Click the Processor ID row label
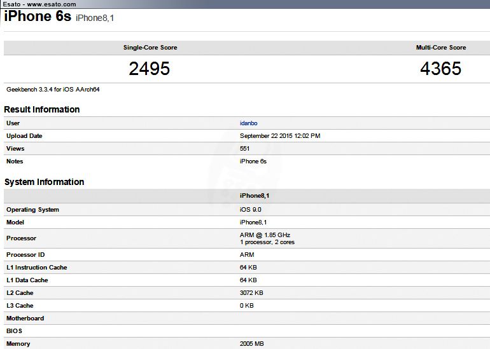The width and height of the screenshot is (490, 349). [x=25, y=255]
